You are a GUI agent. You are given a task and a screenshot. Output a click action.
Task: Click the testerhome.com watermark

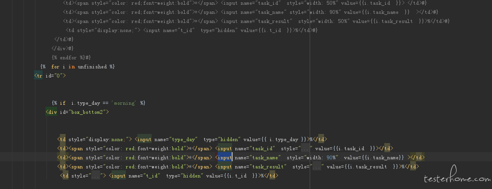click(457, 178)
